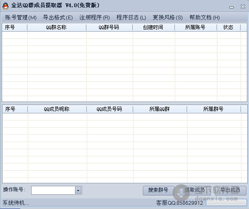
Task: Open the 更换风格(S) menu
Action: [168, 17]
